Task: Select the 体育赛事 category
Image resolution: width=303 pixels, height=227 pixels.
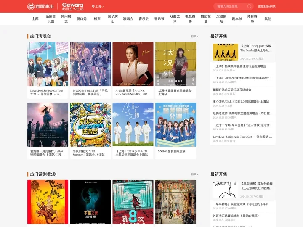Action: tap(252, 19)
